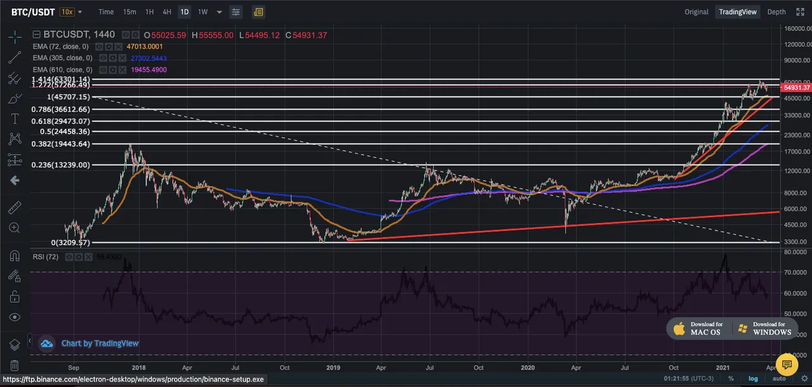Select the pitchfork drawing tool
Screen dimensions: 812x387
tap(15, 78)
